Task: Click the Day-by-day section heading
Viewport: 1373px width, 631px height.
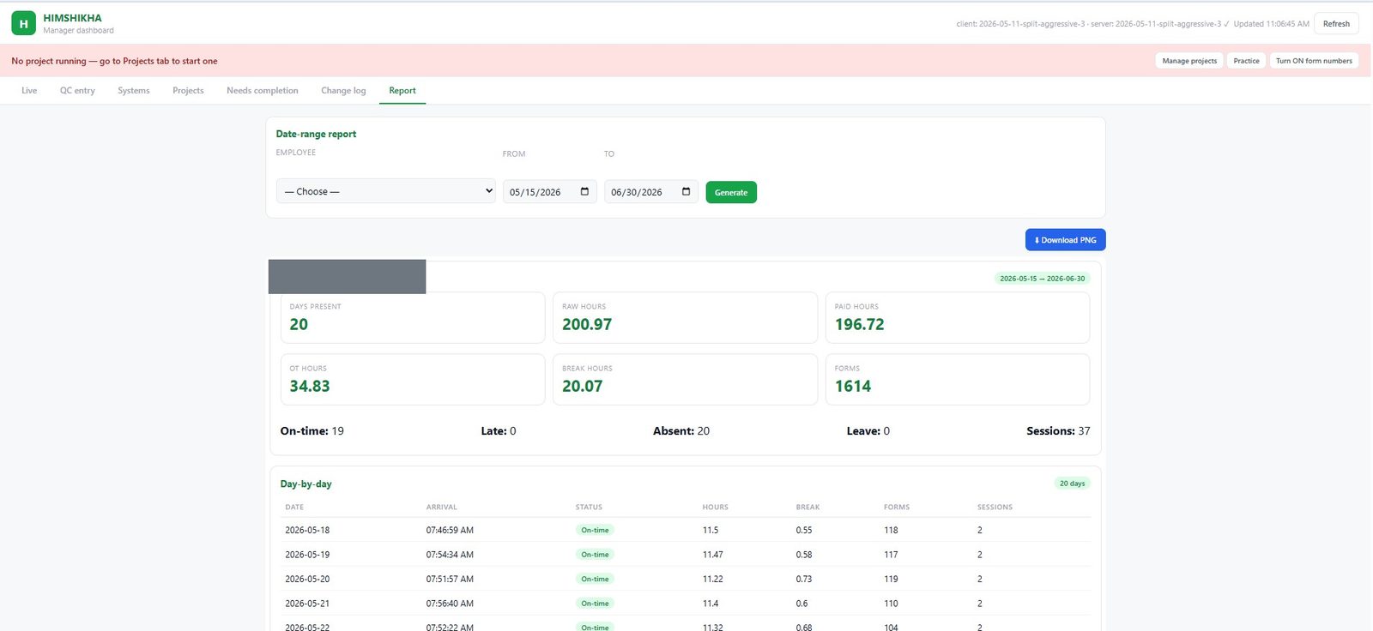Action: click(305, 484)
